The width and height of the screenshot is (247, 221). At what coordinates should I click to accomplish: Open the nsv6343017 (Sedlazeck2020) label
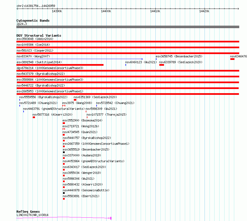click(84, 167)
